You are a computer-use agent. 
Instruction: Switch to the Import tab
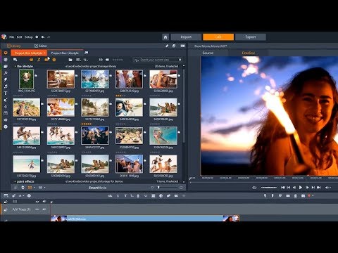point(186,37)
